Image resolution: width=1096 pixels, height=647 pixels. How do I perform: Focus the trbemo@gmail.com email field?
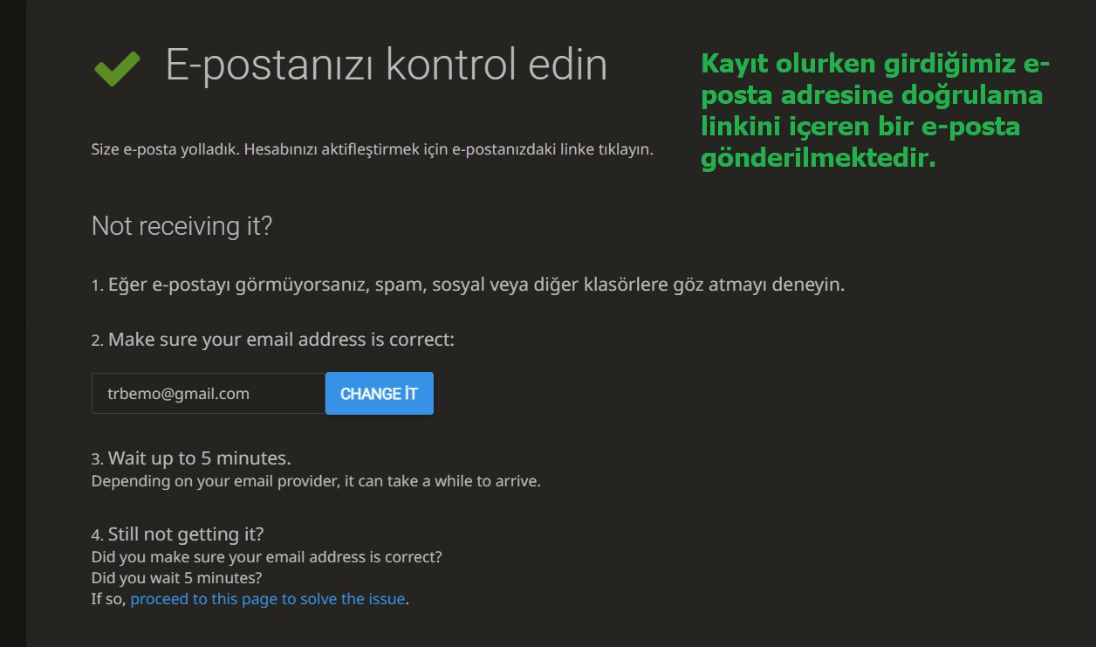coord(209,394)
